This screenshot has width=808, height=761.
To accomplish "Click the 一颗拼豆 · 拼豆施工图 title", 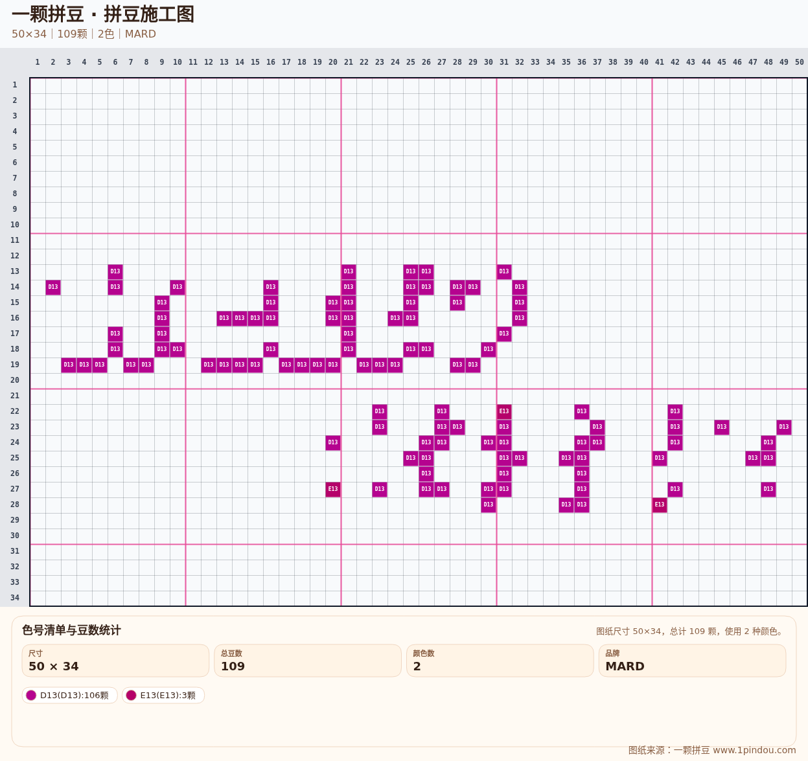I will point(103,14).
